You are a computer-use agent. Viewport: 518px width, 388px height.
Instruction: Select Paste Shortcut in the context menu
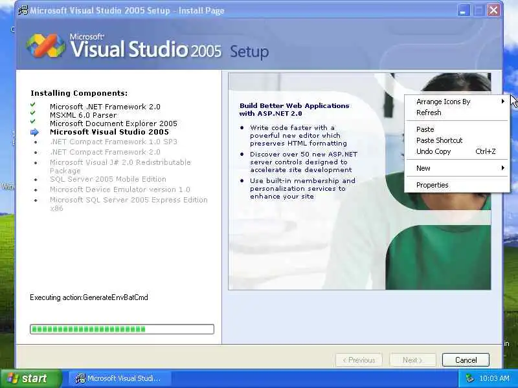(x=457, y=140)
